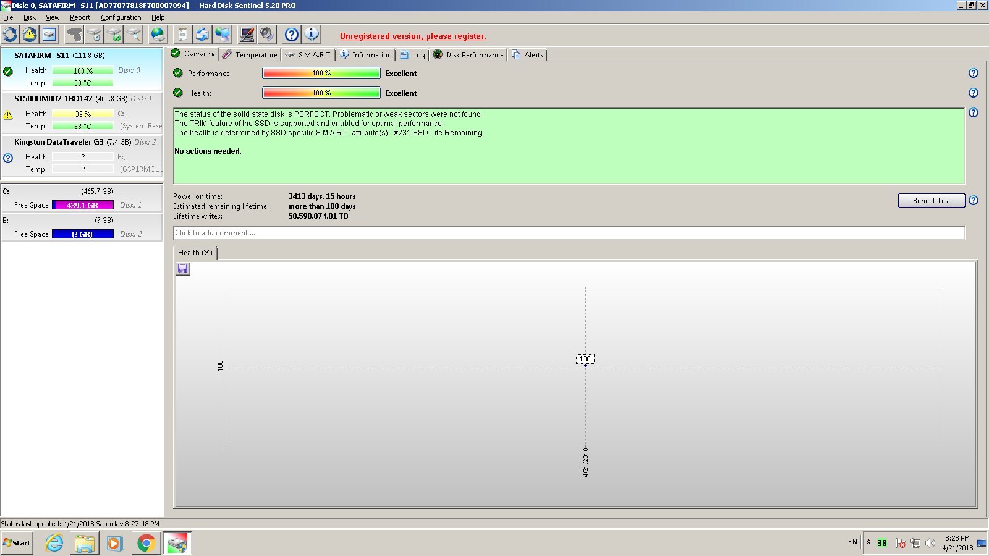The width and height of the screenshot is (989, 556).
Task: Open File menu
Action: click(x=8, y=17)
